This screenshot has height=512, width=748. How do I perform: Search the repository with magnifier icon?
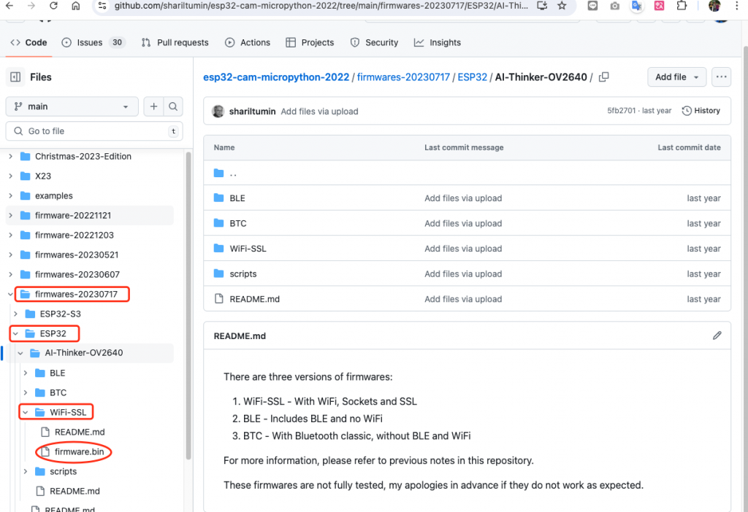coord(173,106)
